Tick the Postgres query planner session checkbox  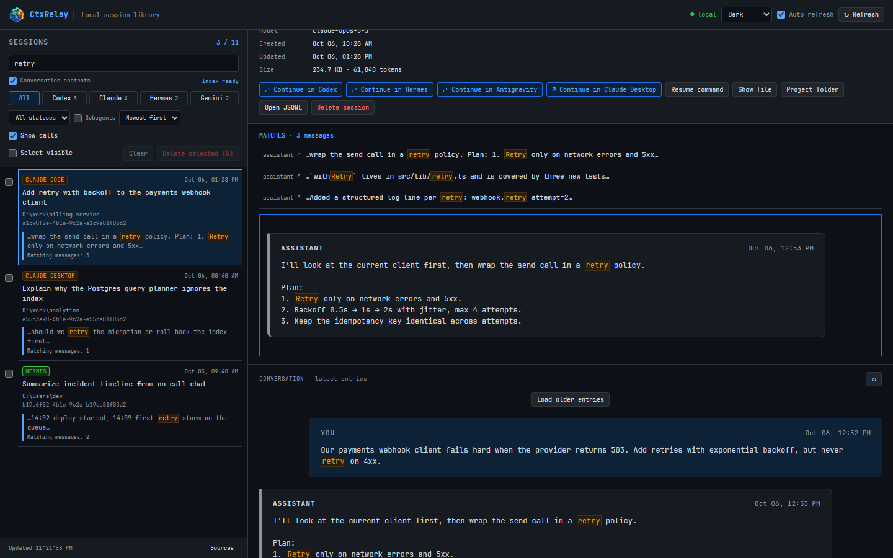coord(9,278)
